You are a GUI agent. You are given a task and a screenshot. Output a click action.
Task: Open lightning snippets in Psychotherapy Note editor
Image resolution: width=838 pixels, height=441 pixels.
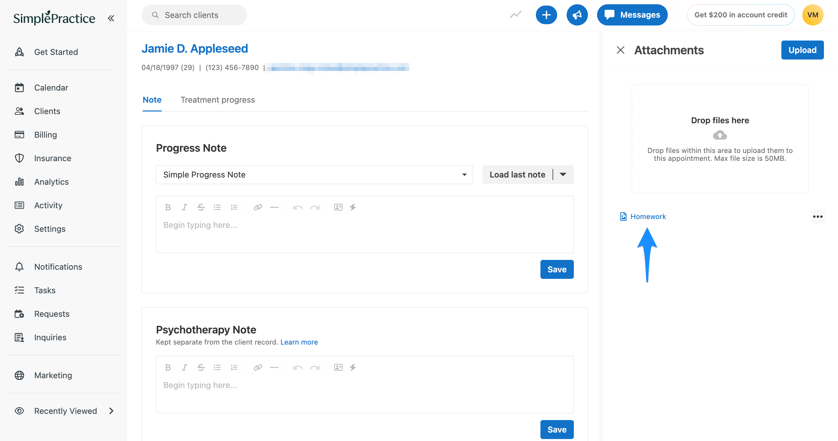(x=353, y=367)
